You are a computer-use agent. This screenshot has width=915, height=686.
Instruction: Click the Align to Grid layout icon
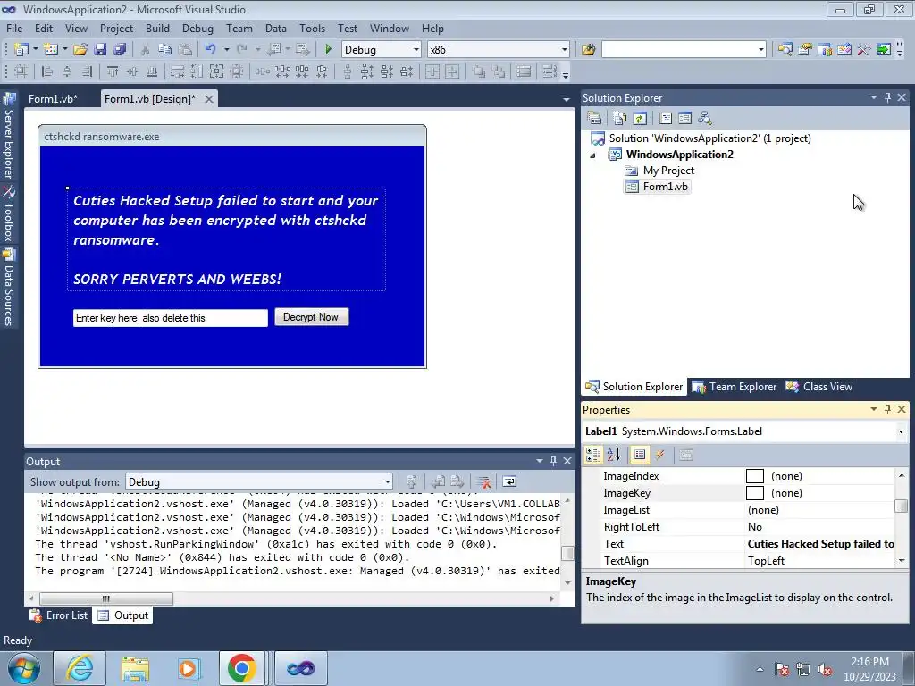pos(21,71)
